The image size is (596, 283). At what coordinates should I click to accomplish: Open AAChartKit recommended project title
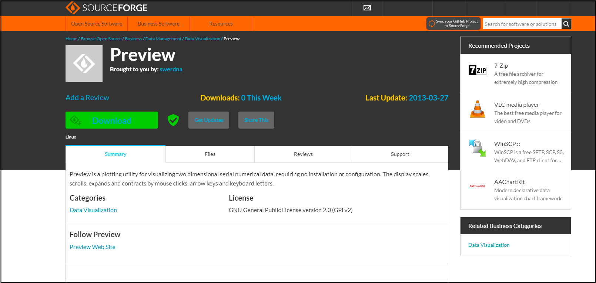point(509,182)
